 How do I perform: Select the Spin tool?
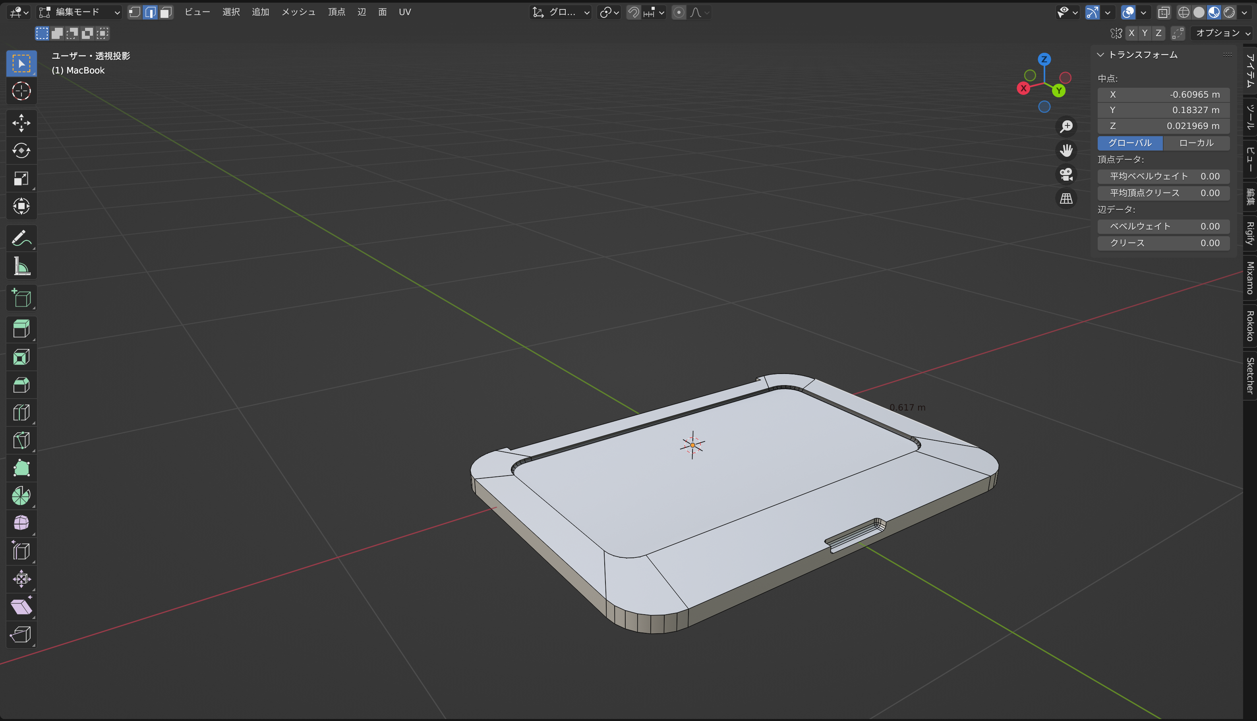point(21,495)
